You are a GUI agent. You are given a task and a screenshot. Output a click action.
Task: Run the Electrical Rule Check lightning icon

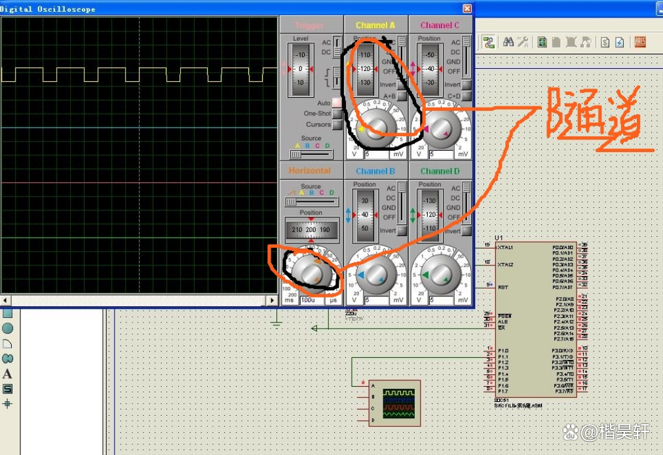pos(620,42)
